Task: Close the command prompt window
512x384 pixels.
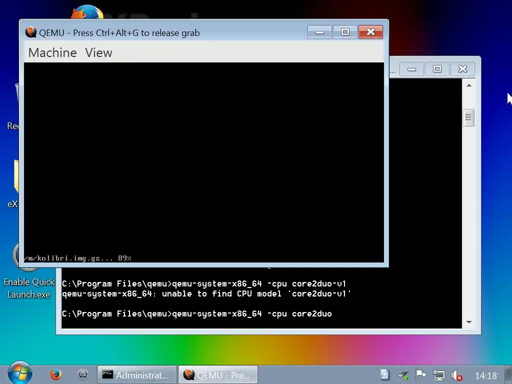Action: [x=462, y=69]
